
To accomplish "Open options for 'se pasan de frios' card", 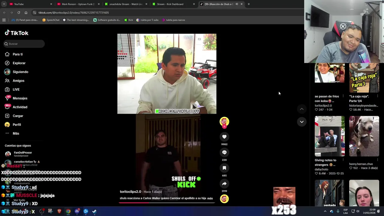I will 343,96.
